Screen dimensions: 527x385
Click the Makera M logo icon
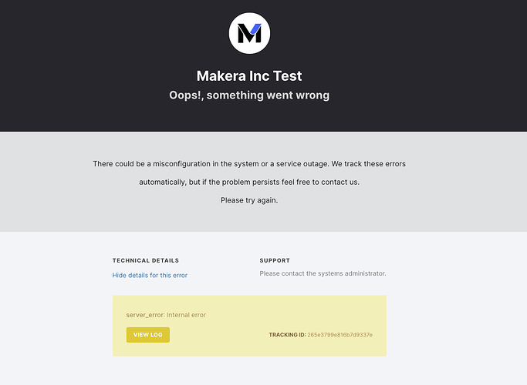tap(249, 33)
